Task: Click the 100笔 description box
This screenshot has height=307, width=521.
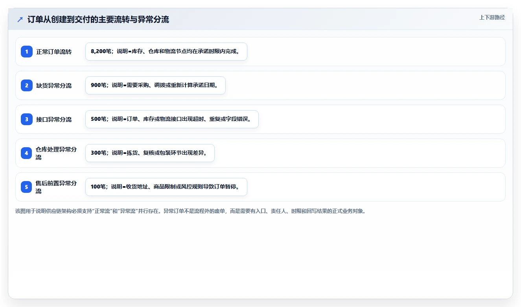Action: coord(166,187)
